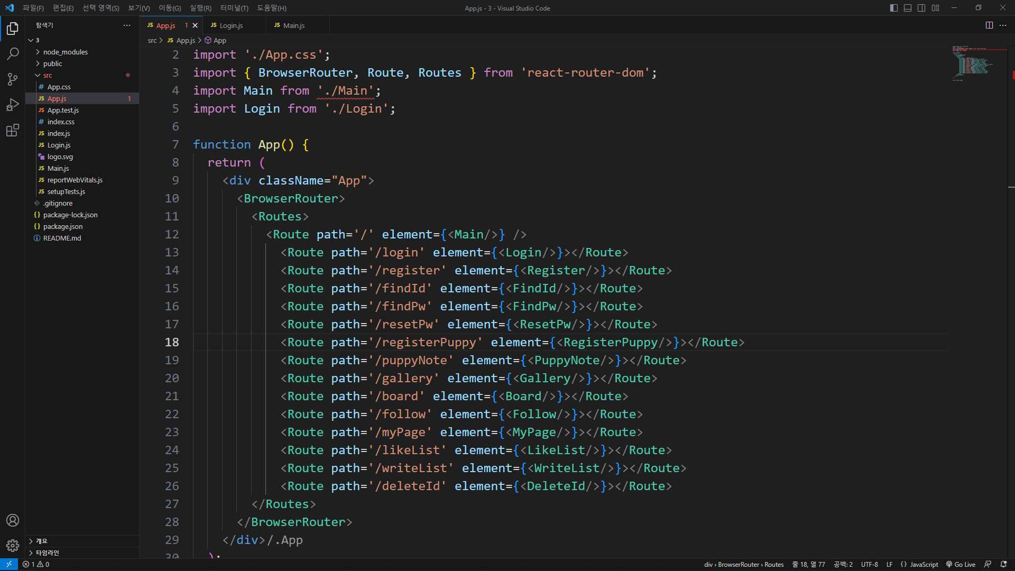
Task: Expand the public folder
Action: tap(52, 63)
